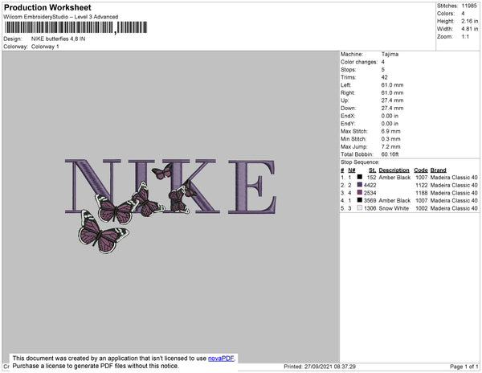The height and width of the screenshot is (373, 482).
Task: Click the 'Code' column header
Action: click(x=421, y=170)
